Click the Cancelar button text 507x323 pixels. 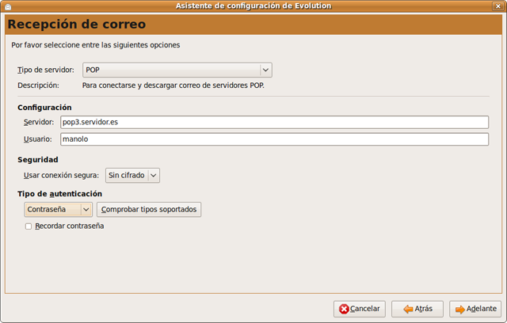coord(365,309)
